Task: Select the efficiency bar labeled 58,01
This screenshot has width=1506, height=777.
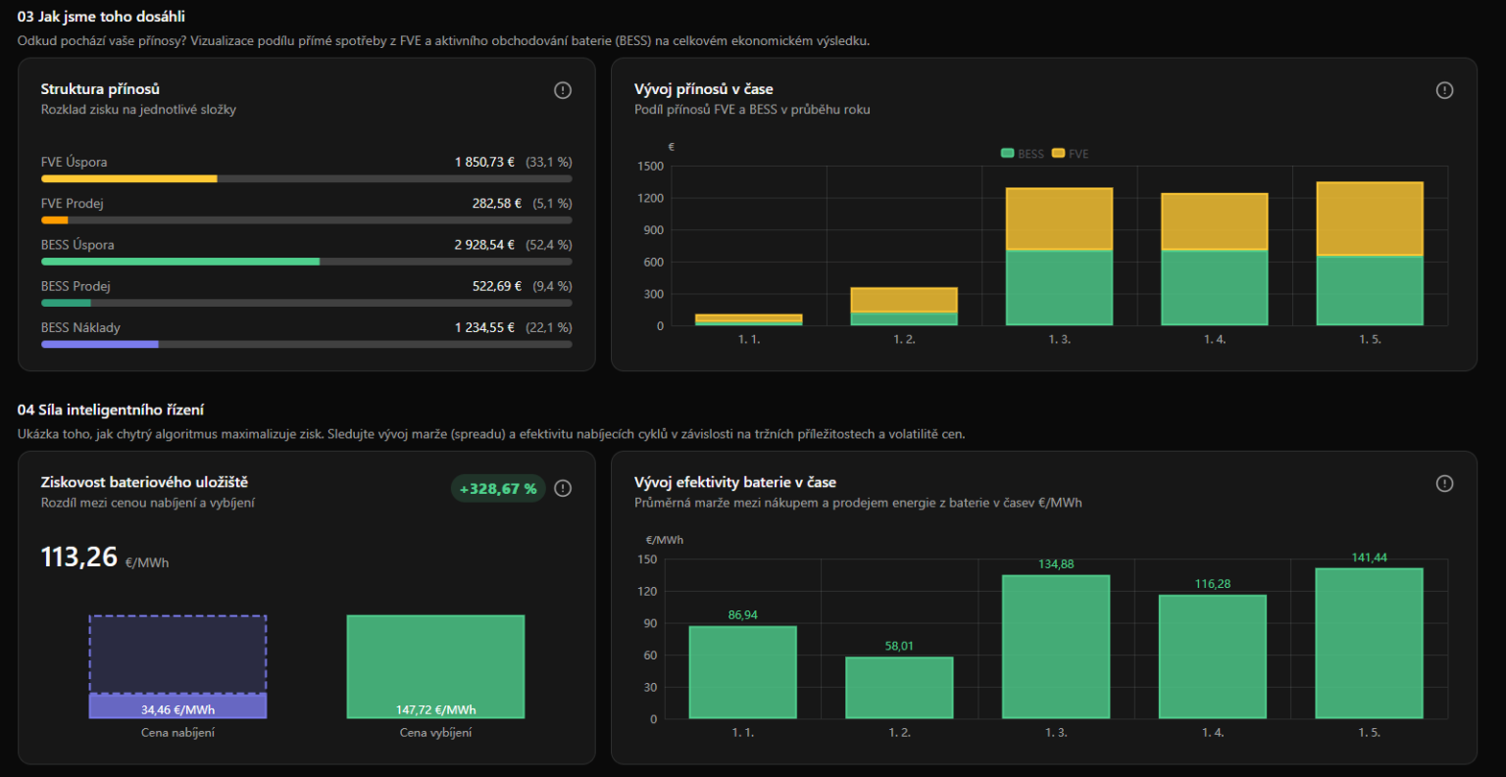Action: point(899,688)
